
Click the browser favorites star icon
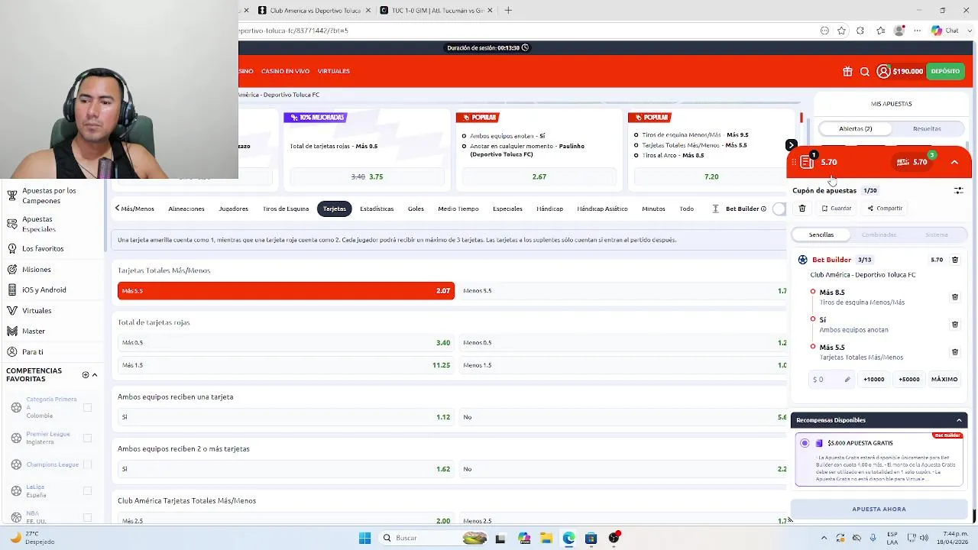tap(841, 31)
